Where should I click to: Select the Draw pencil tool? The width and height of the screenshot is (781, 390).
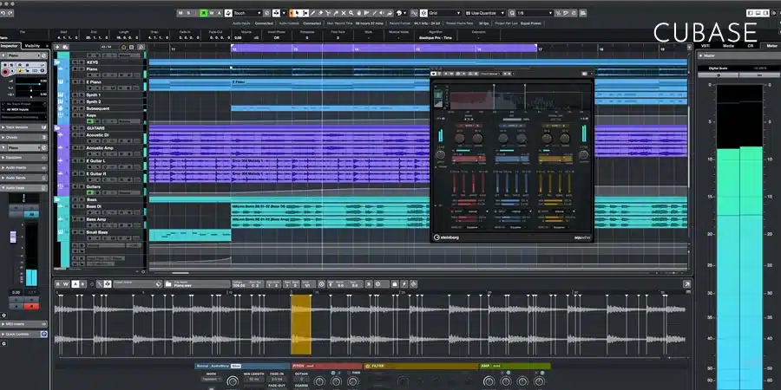[x=312, y=12]
